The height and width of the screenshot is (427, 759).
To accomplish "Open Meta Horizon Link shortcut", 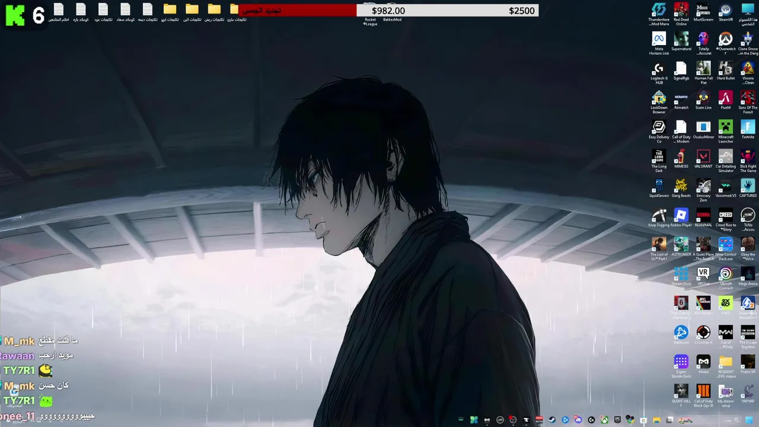I will point(659,44).
